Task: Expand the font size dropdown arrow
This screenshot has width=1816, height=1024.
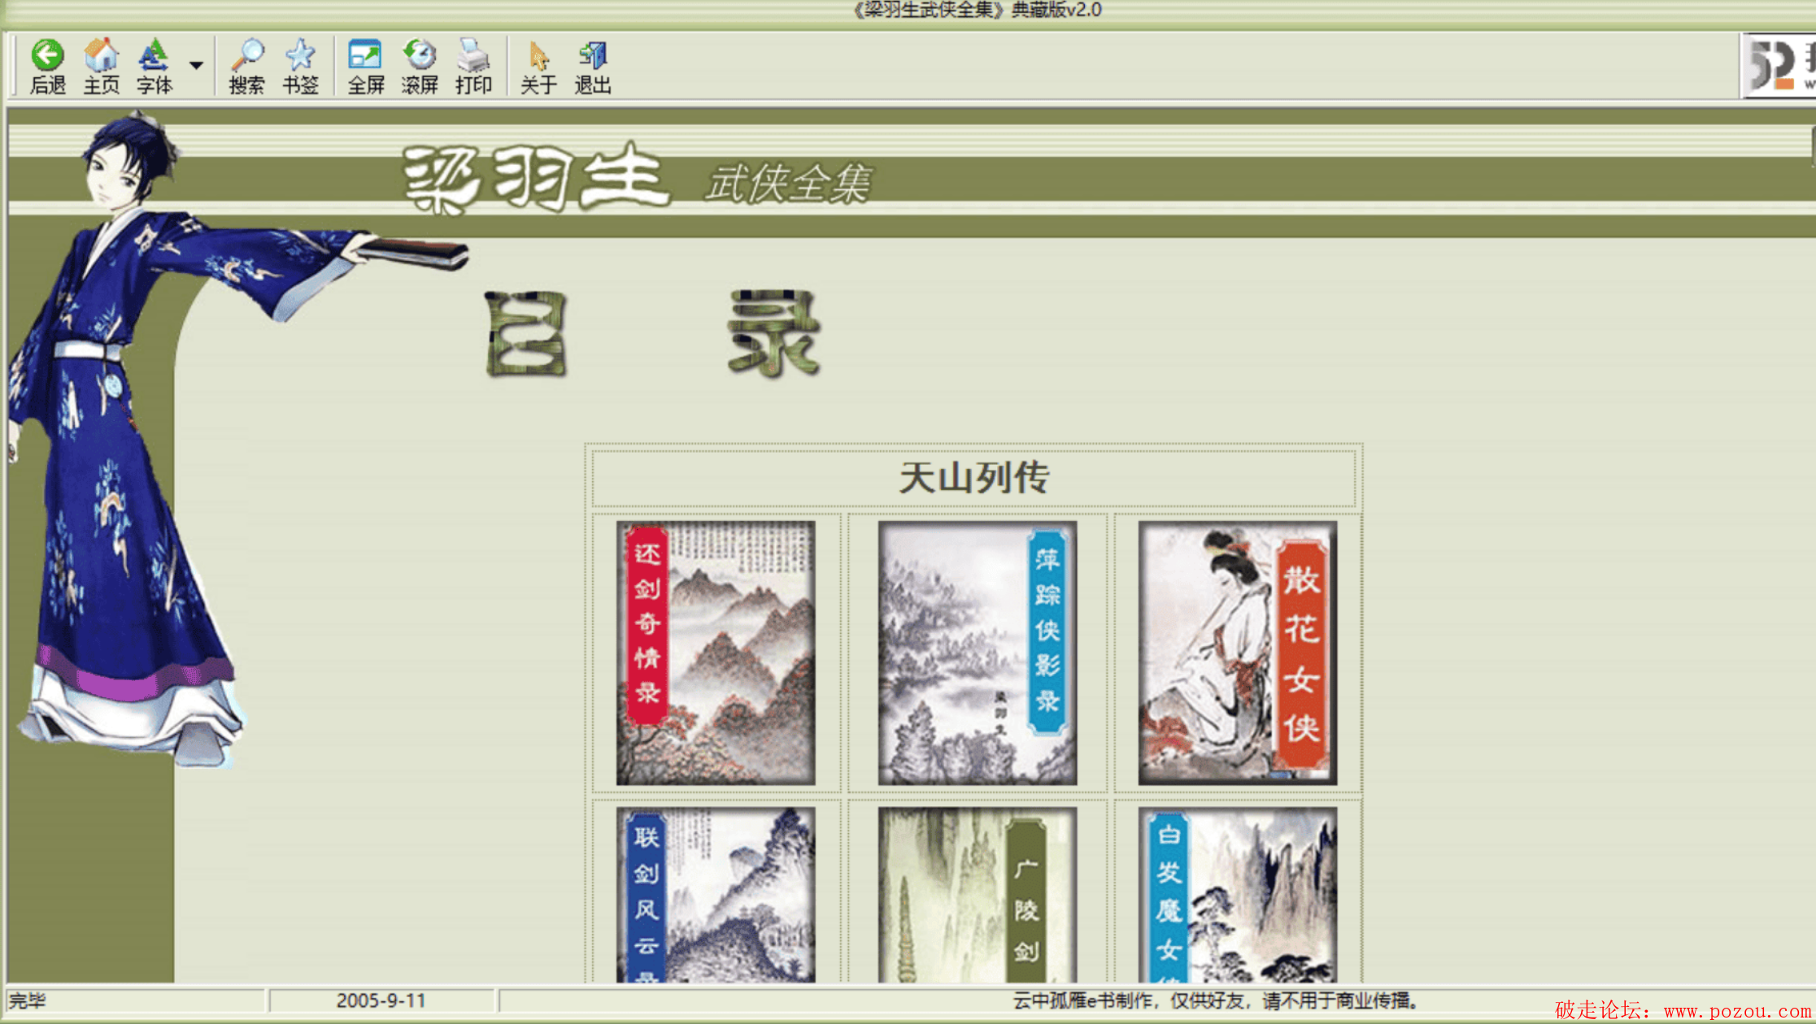Action: pos(196,65)
